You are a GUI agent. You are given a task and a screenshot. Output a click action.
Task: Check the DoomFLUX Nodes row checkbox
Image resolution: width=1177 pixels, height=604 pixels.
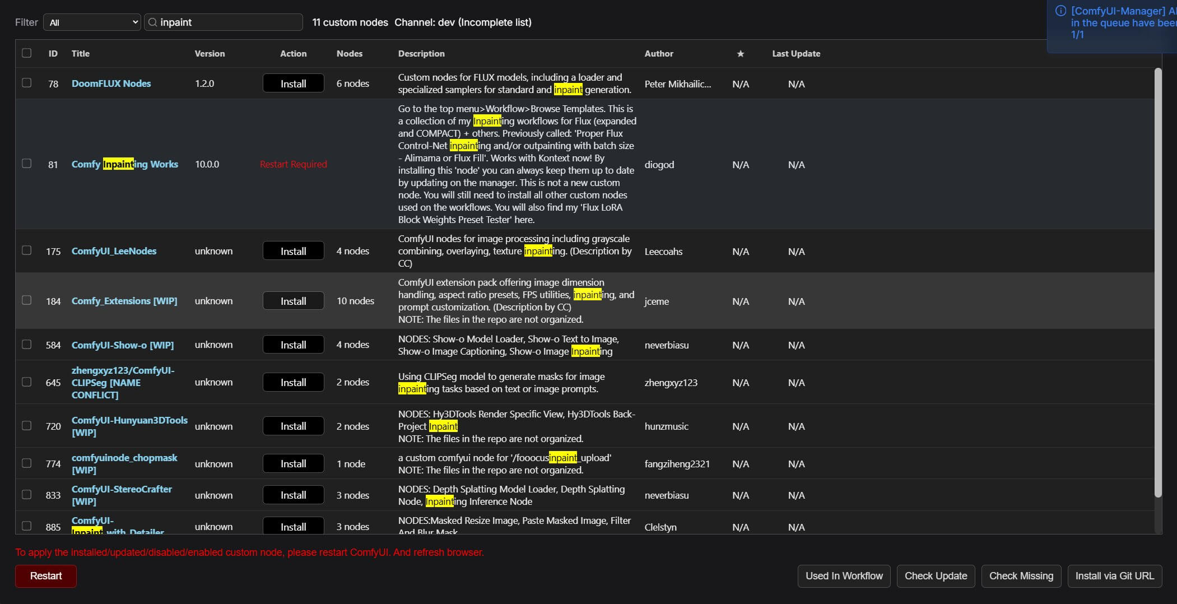(x=26, y=83)
